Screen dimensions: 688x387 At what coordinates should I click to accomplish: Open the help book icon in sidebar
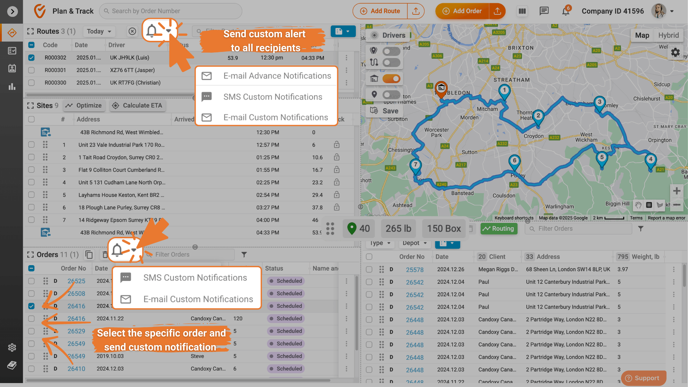(x=12, y=365)
